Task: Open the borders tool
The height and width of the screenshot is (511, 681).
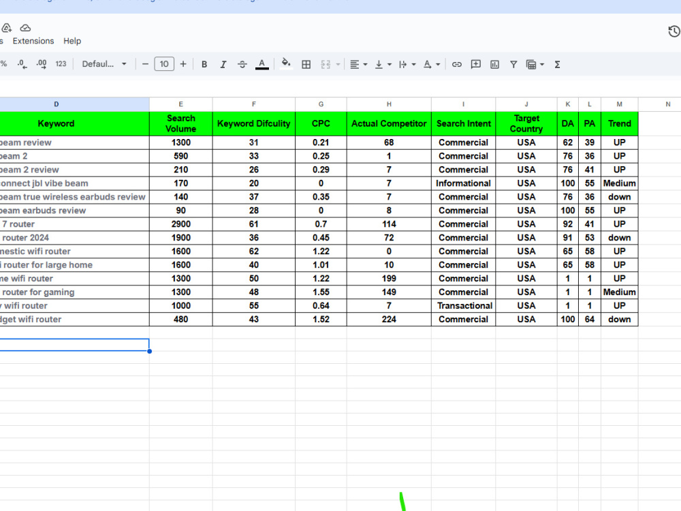Action: point(306,64)
